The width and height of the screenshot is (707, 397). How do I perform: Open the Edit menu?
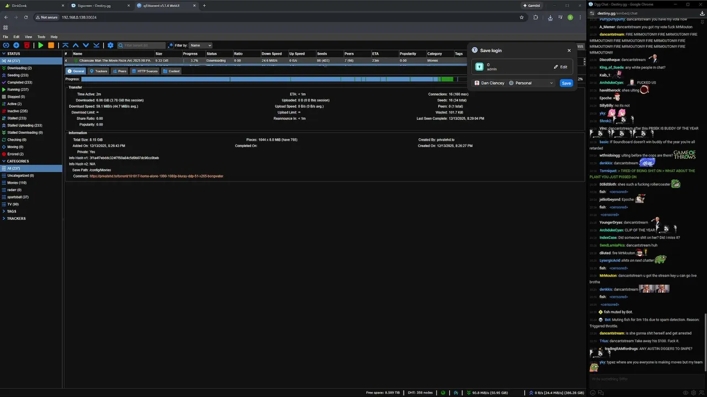(x=17, y=37)
